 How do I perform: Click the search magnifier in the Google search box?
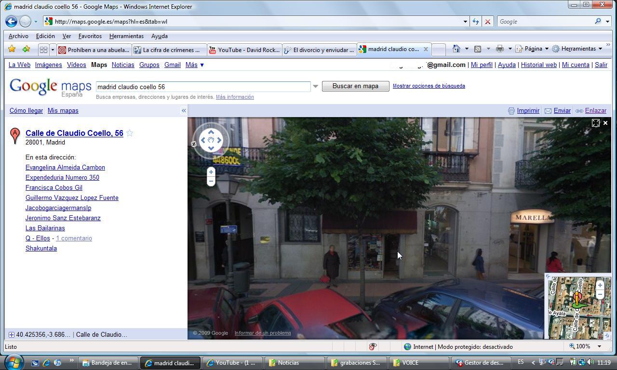tap(598, 21)
